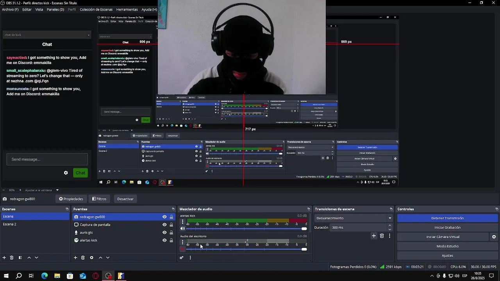Enable Modo Estudio
Image resolution: width=500 pixels, height=281 pixels.
click(448, 246)
